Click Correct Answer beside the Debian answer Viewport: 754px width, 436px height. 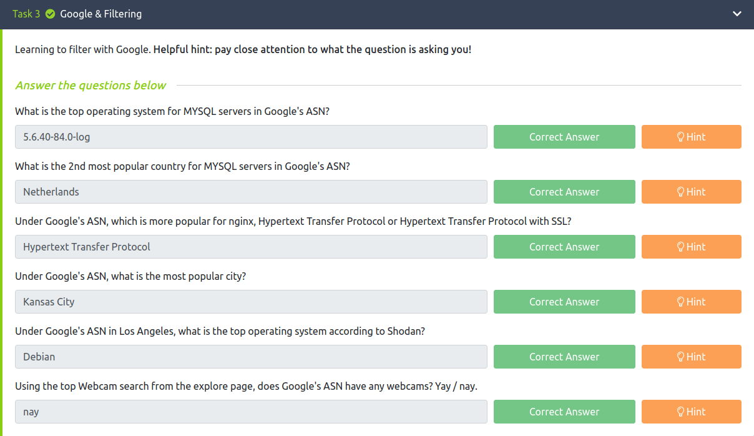(x=564, y=357)
